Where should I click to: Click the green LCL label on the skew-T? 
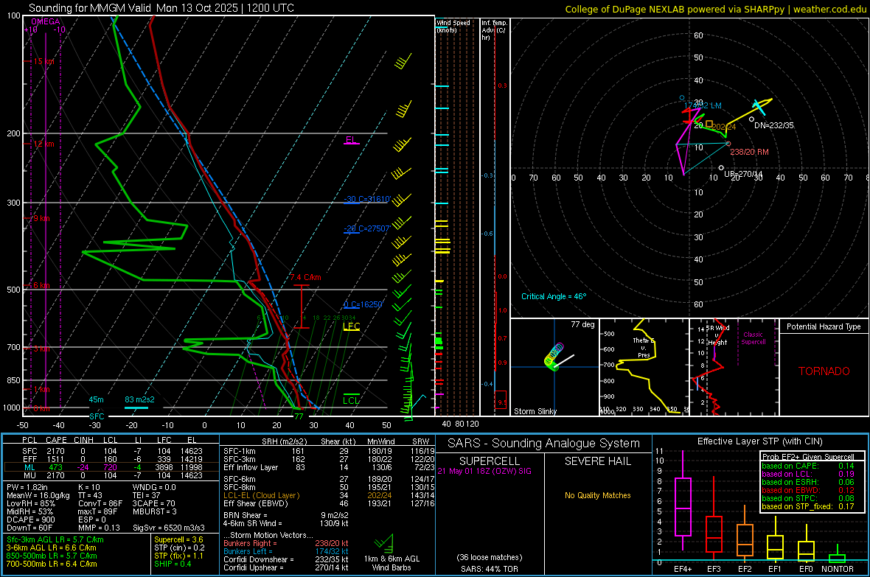coord(351,400)
